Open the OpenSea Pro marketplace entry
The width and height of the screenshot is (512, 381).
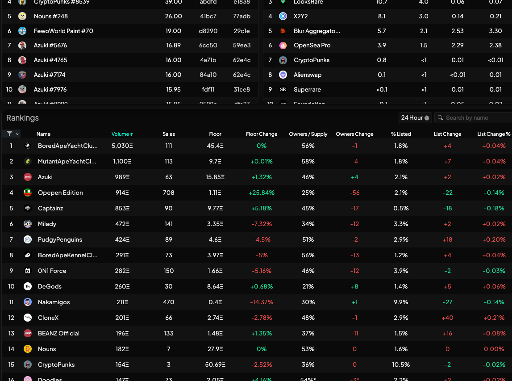(x=387, y=46)
